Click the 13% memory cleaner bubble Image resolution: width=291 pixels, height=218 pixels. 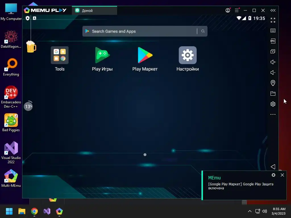28,106
